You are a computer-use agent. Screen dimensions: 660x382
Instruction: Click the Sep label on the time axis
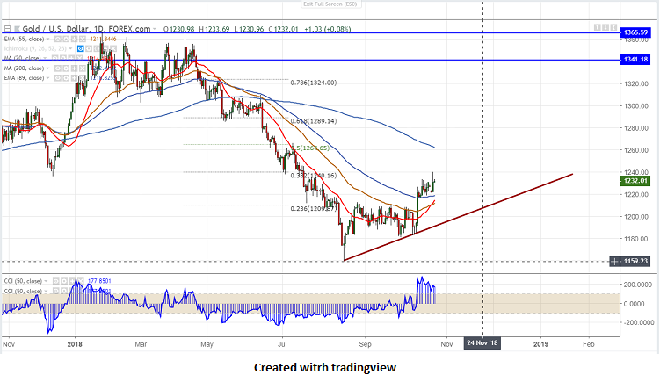(x=366, y=344)
